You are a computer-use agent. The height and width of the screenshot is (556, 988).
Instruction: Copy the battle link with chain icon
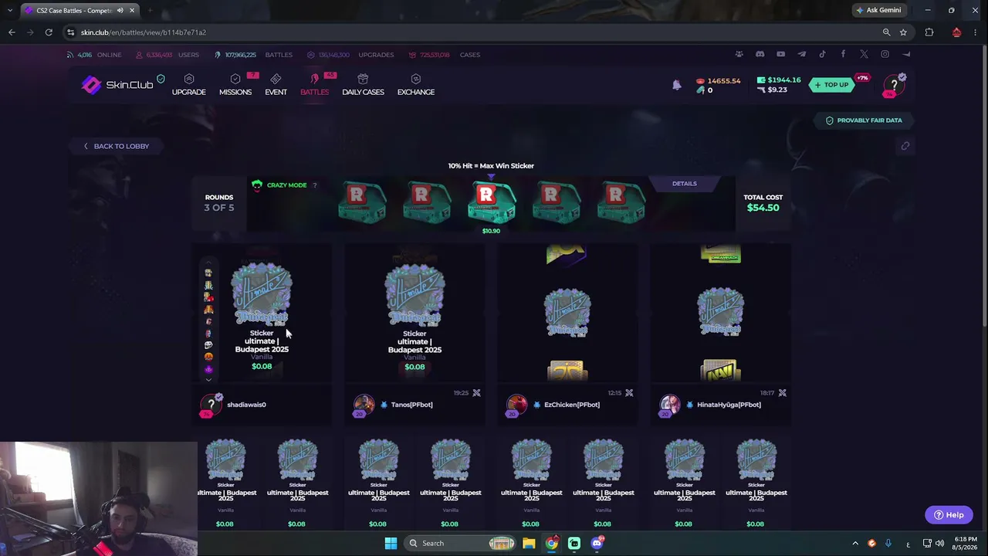905,146
